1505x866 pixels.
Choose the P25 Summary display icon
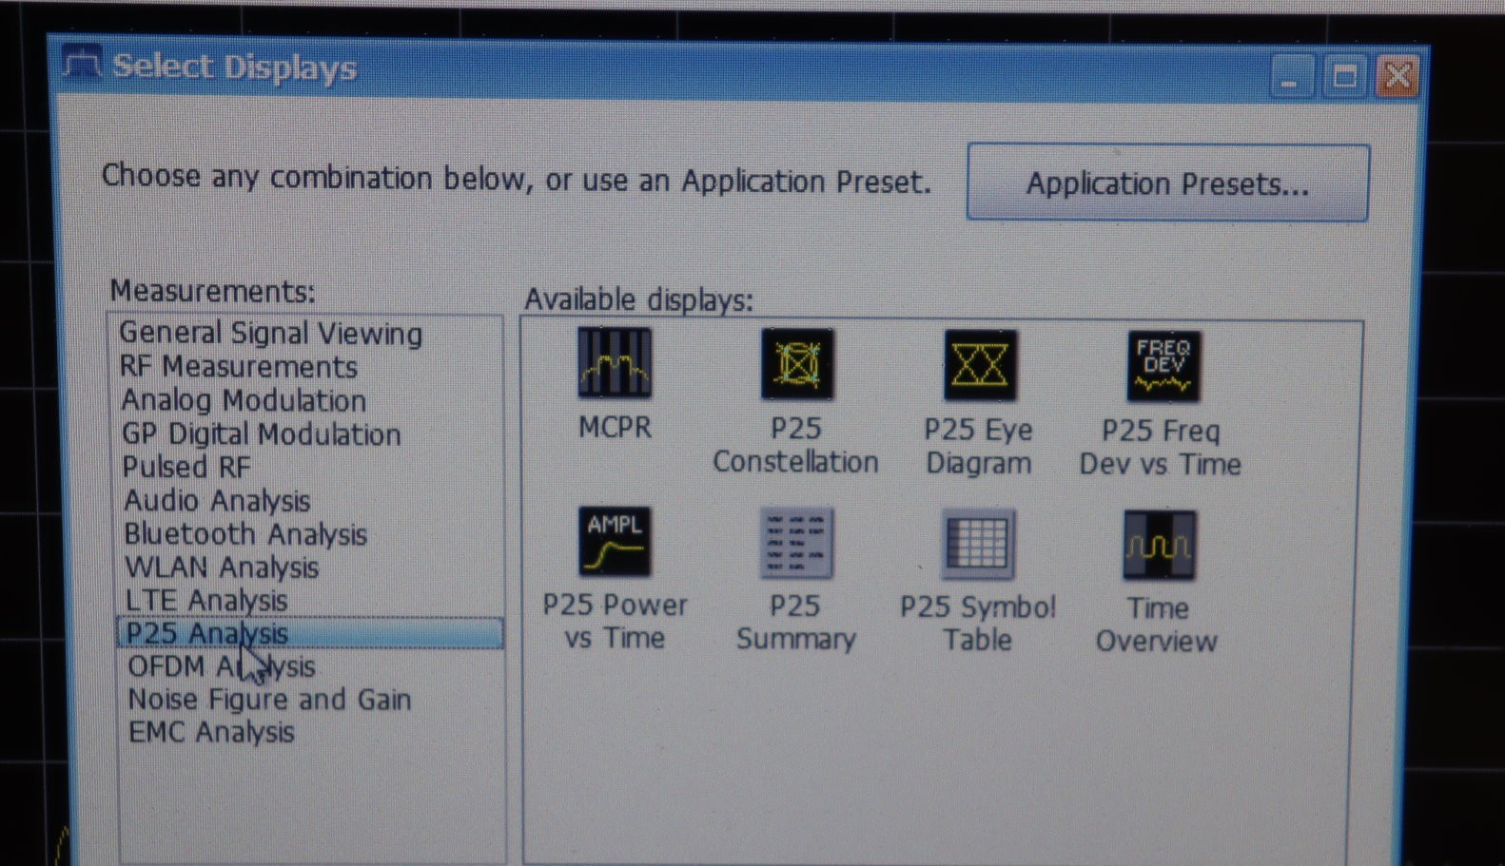pyautogui.click(x=796, y=543)
